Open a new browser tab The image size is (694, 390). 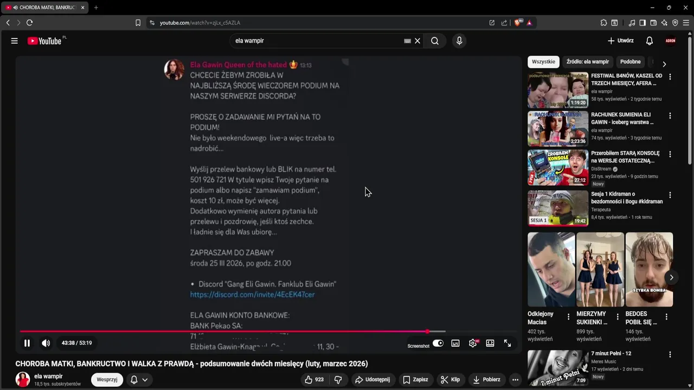click(96, 8)
